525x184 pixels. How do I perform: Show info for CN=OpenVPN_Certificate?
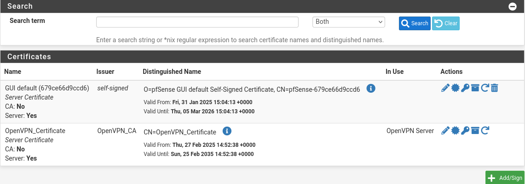pyautogui.click(x=227, y=131)
